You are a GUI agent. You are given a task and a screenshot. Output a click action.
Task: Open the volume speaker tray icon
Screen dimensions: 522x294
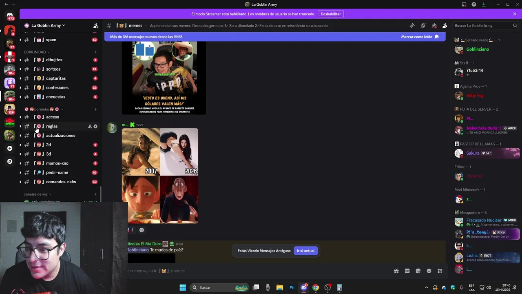tap(489, 287)
